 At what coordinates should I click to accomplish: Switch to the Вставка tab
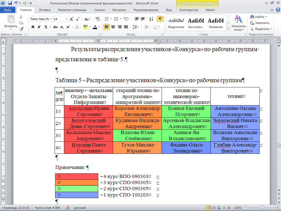[45, 10]
